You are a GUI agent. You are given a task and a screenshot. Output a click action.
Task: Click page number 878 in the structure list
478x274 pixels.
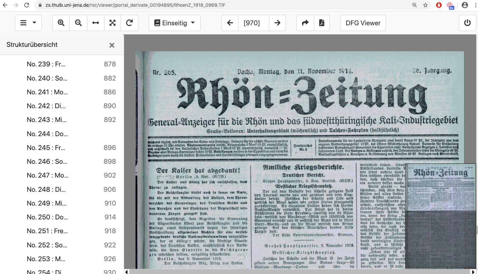[110, 64]
